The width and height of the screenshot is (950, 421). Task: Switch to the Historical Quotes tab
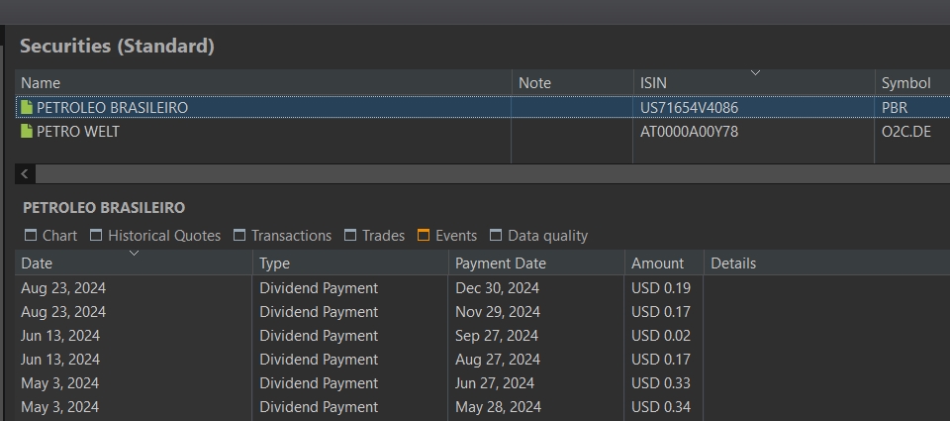pyautogui.click(x=163, y=236)
